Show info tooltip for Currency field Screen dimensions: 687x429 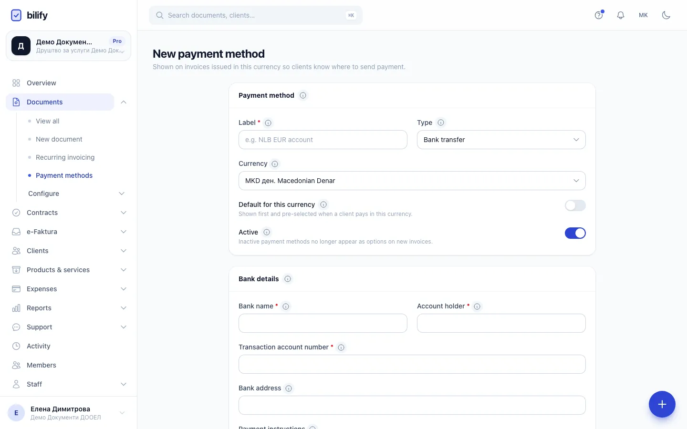click(x=275, y=164)
